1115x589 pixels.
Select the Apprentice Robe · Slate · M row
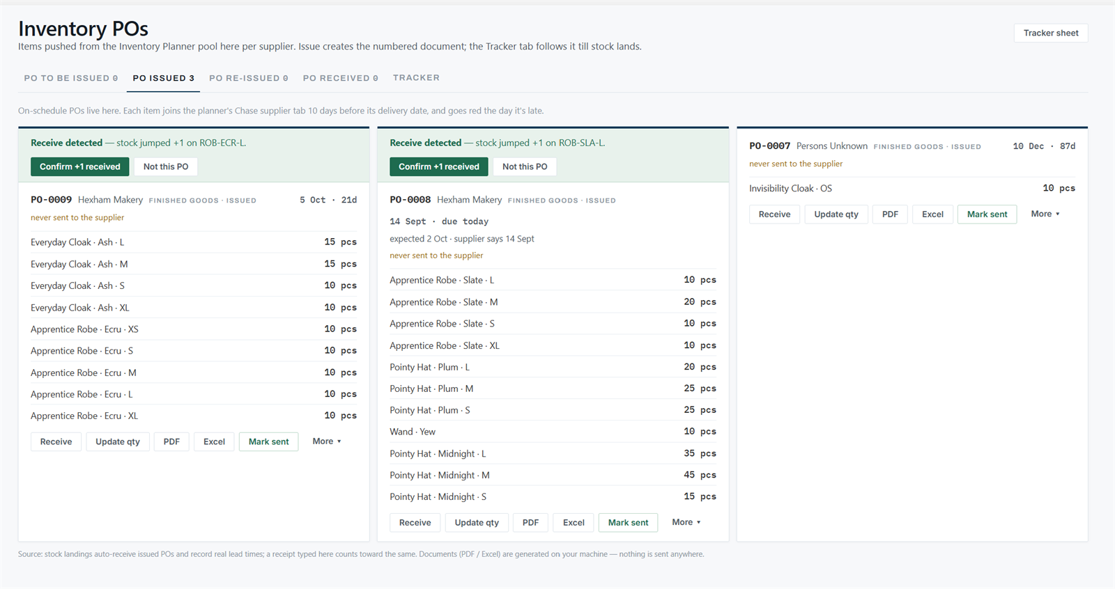coord(553,302)
